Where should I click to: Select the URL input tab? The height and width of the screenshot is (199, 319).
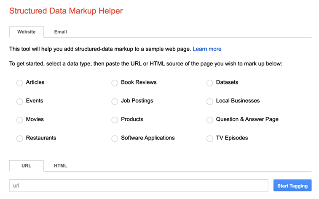[26, 166]
